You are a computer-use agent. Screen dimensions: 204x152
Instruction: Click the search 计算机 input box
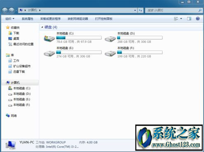(172, 10)
